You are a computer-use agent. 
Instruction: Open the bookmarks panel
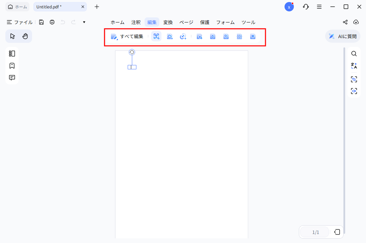click(12, 66)
